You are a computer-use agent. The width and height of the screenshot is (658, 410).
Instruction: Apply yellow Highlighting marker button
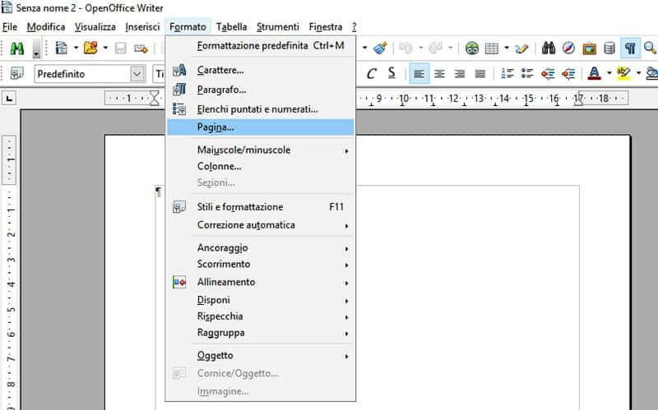pyautogui.click(x=623, y=74)
